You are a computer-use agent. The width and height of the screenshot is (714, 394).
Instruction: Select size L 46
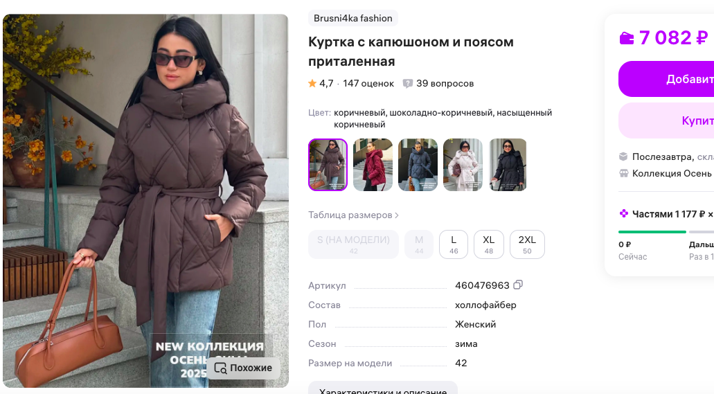click(454, 244)
